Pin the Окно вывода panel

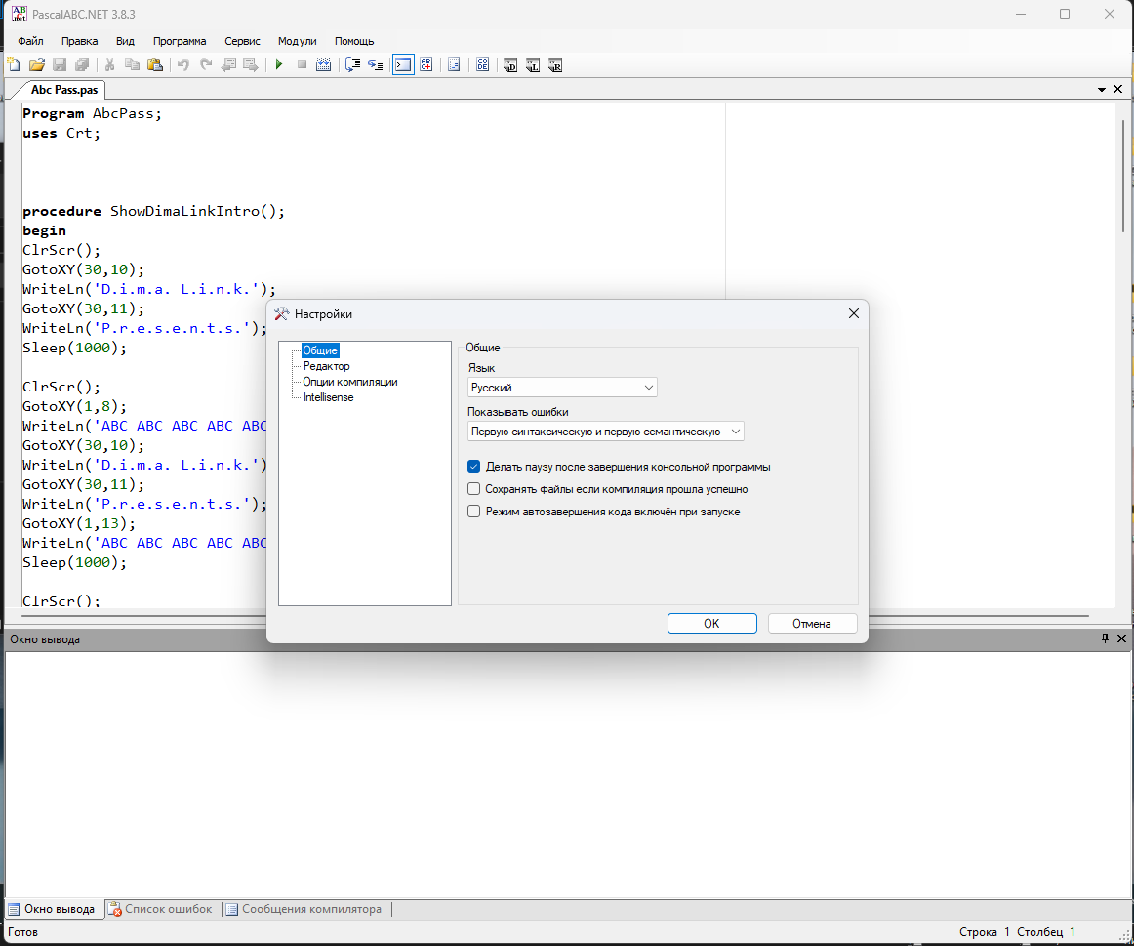pos(1105,638)
